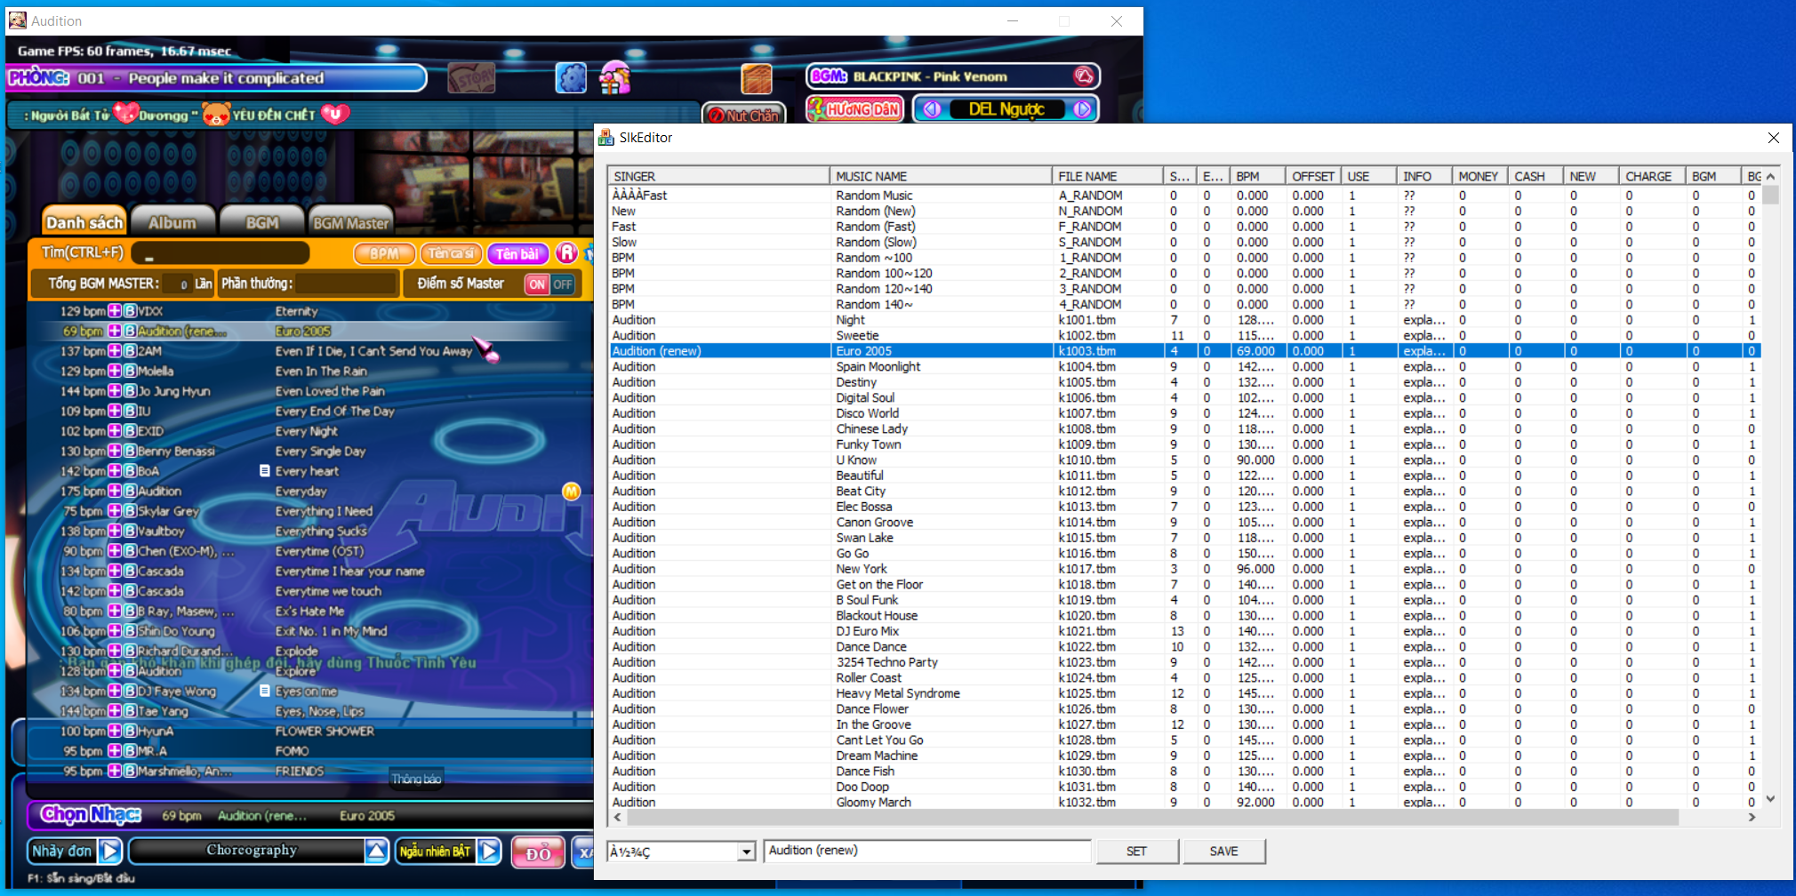Select FLOWER SHOWER song in list

click(x=325, y=731)
